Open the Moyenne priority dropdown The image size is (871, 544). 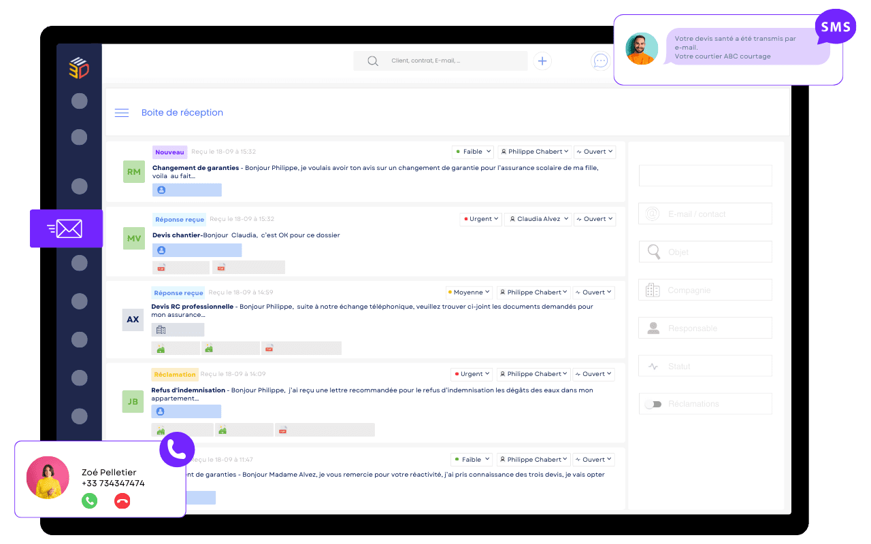[x=470, y=292]
